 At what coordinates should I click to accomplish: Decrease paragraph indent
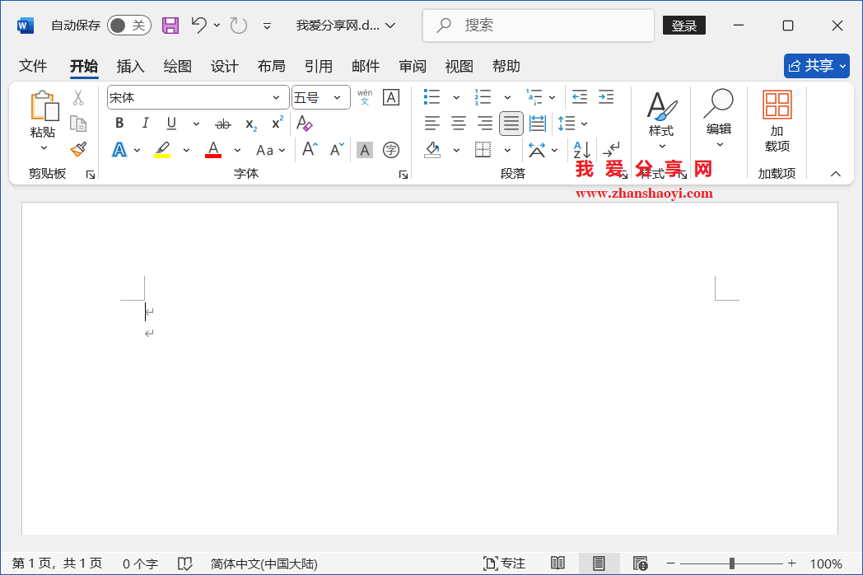click(x=580, y=97)
